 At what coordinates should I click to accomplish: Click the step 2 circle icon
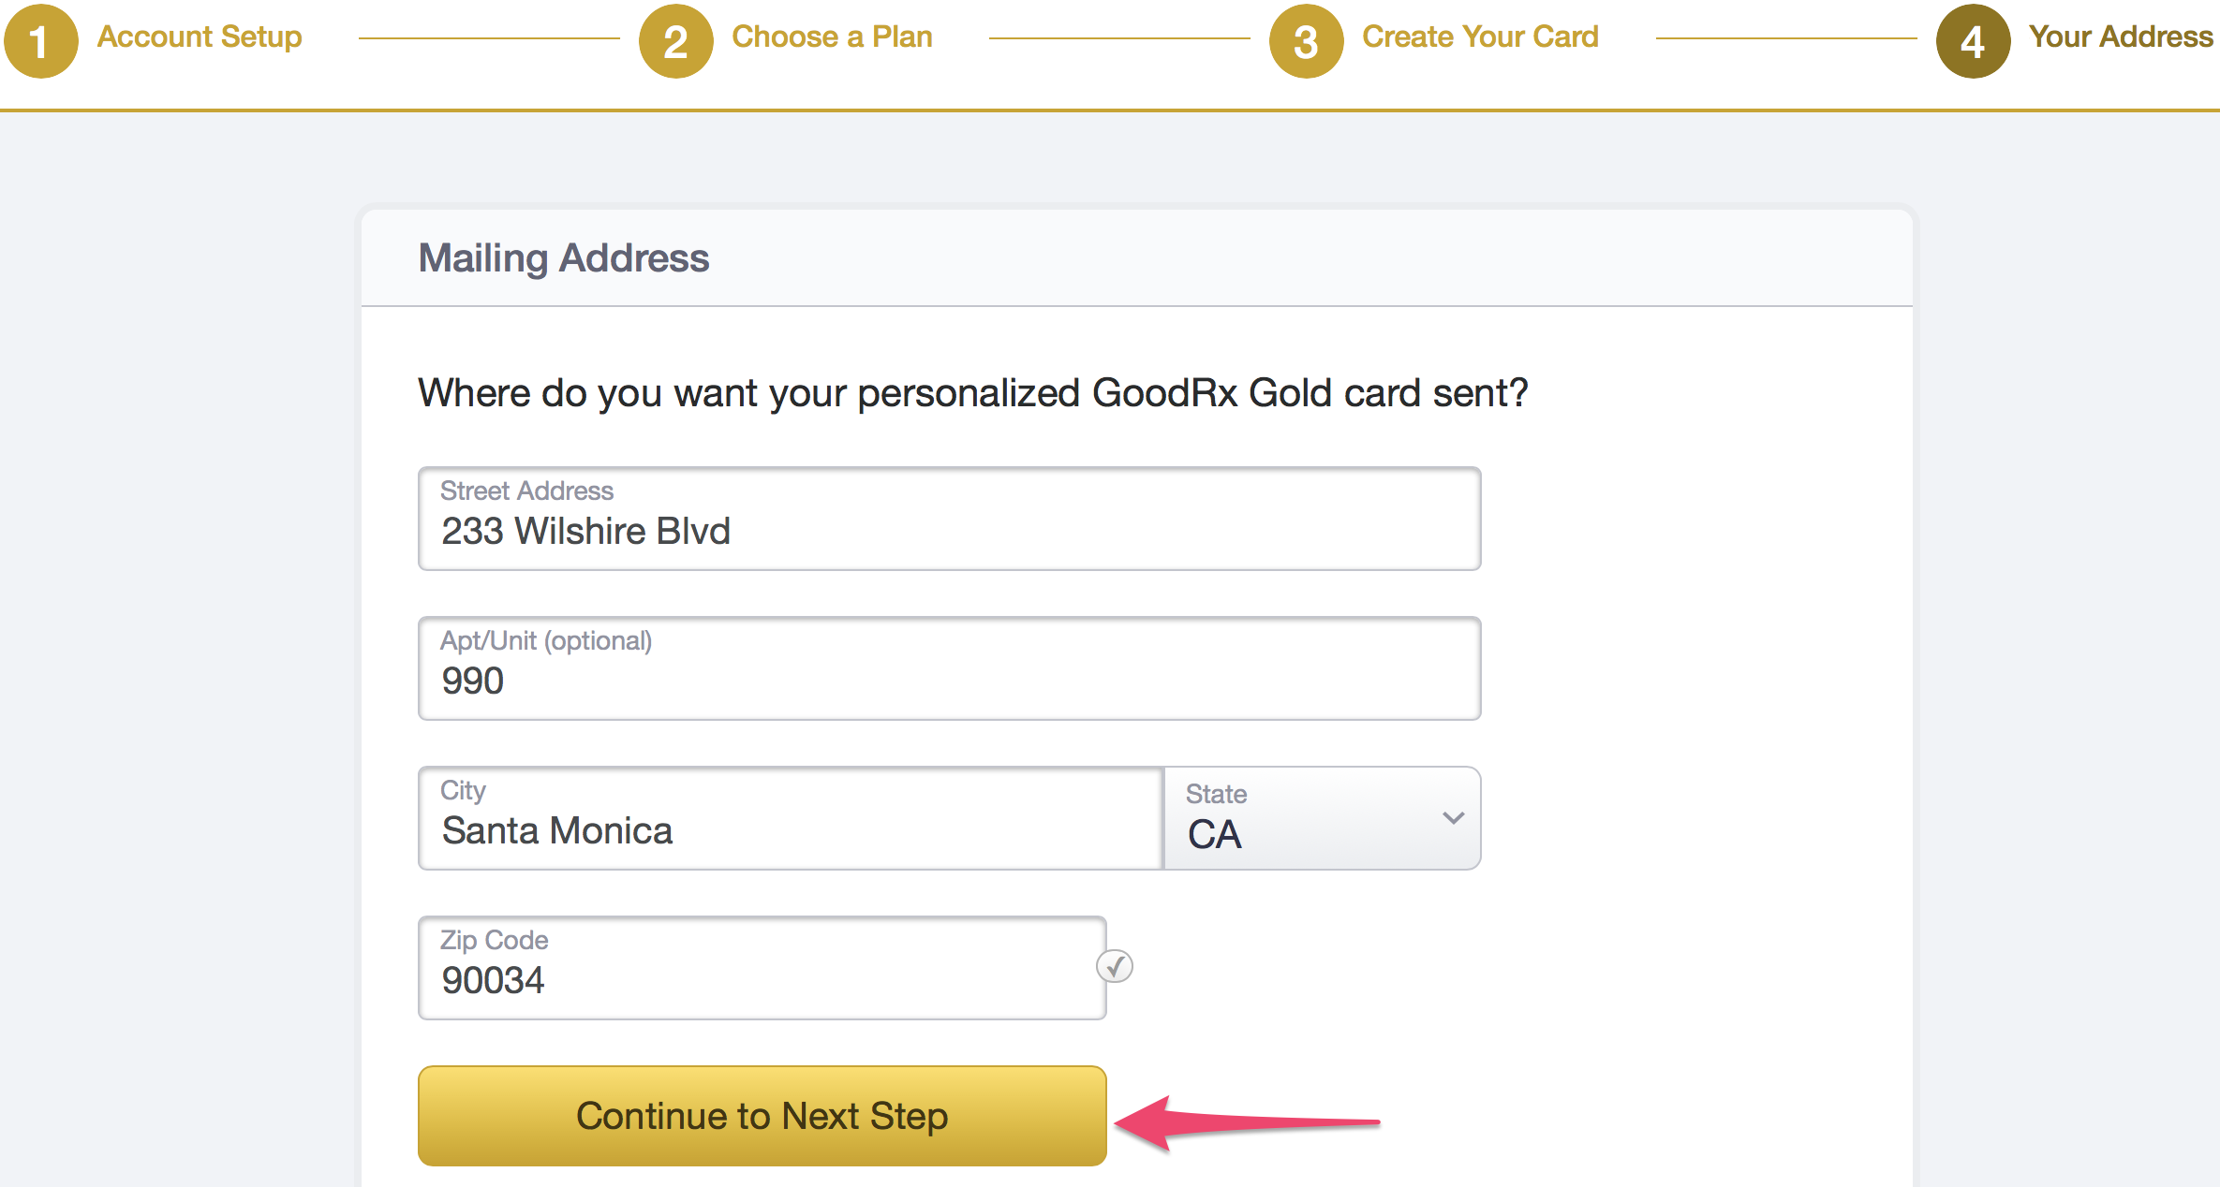(x=675, y=41)
